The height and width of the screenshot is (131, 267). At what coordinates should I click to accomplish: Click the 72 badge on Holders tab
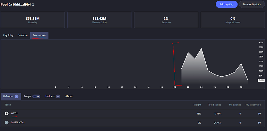(58, 96)
